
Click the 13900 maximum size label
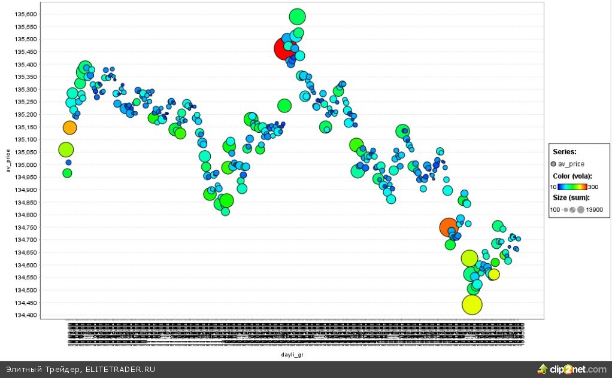pos(595,210)
